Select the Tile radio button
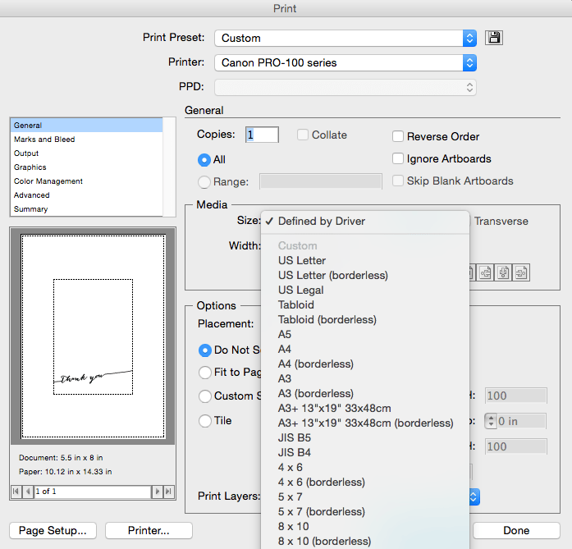The image size is (572, 549). pyautogui.click(x=205, y=421)
